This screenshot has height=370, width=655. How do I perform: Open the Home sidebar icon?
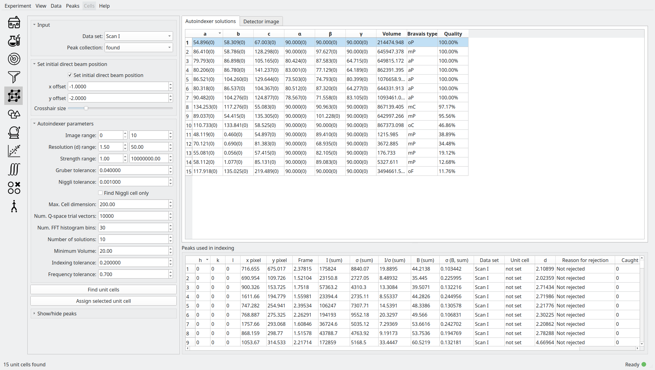(x=14, y=22)
